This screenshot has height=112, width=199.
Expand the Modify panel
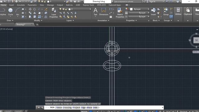[38, 21]
